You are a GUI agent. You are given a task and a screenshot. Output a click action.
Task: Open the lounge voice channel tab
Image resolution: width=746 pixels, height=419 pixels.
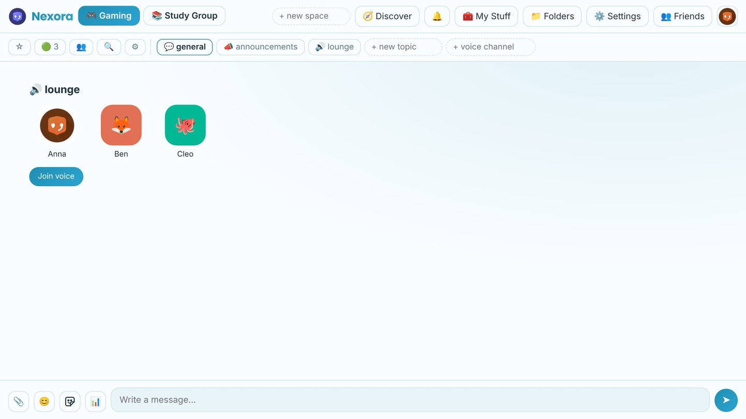(335, 47)
